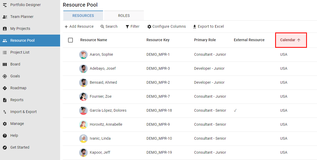The width and height of the screenshot is (317, 160).
Task: Open the Filter options
Action: tap(132, 27)
